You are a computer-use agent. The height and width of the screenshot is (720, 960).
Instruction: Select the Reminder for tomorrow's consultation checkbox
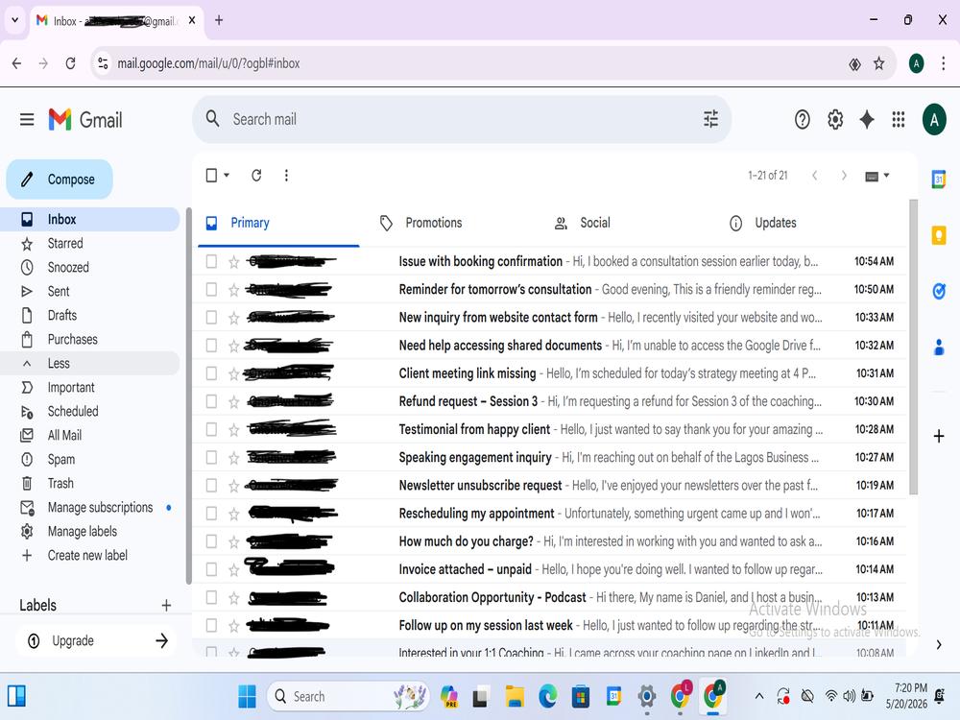click(211, 289)
